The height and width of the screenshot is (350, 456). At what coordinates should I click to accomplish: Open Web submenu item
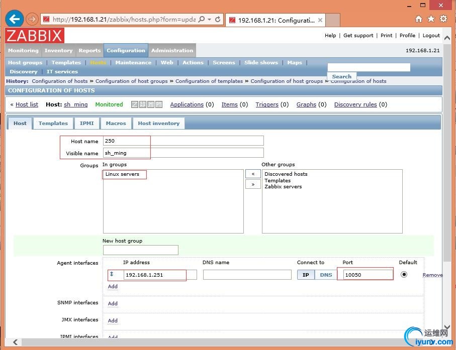[x=167, y=62]
